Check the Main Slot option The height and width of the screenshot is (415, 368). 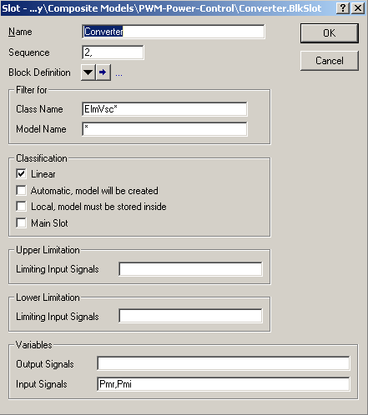21,222
